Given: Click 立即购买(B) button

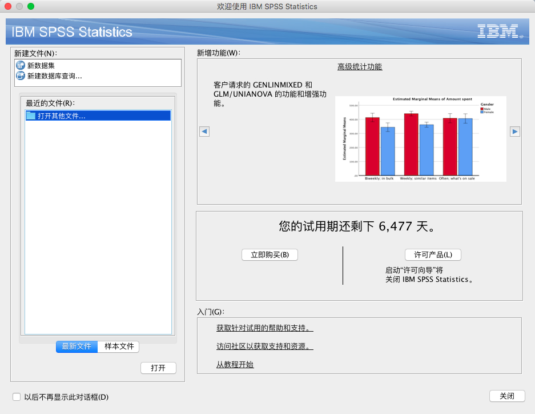Looking at the screenshot, I should 269,255.
